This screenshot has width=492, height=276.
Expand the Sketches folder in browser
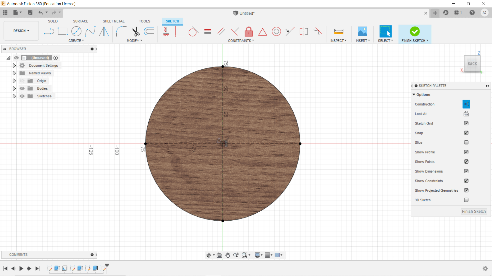tap(14, 96)
